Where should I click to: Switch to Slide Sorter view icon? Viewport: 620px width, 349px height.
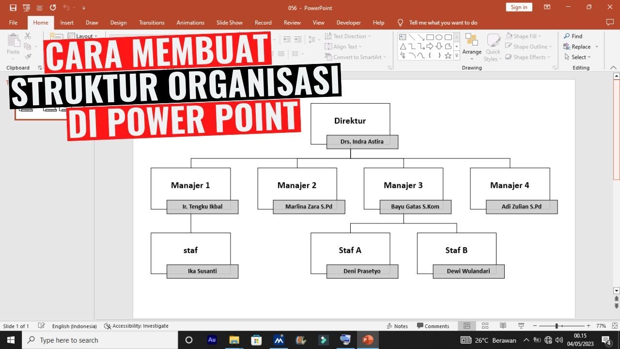click(x=485, y=326)
